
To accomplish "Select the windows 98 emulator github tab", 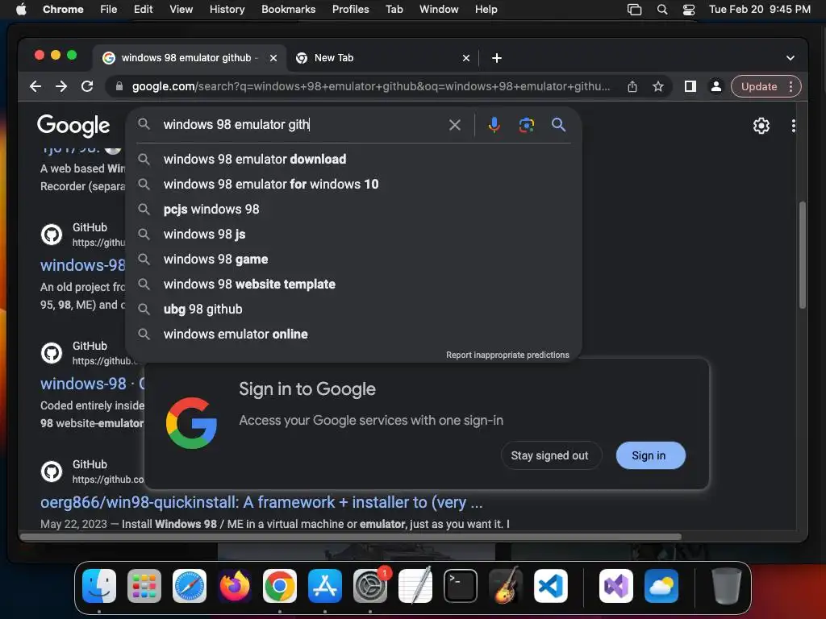I will pyautogui.click(x=189, y=58).
